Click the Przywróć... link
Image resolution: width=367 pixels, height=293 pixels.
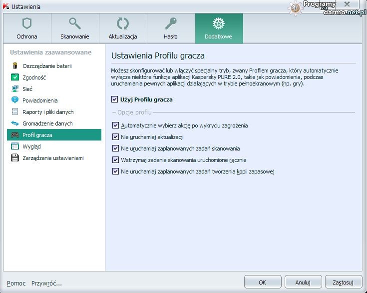[x=46, y=283]
